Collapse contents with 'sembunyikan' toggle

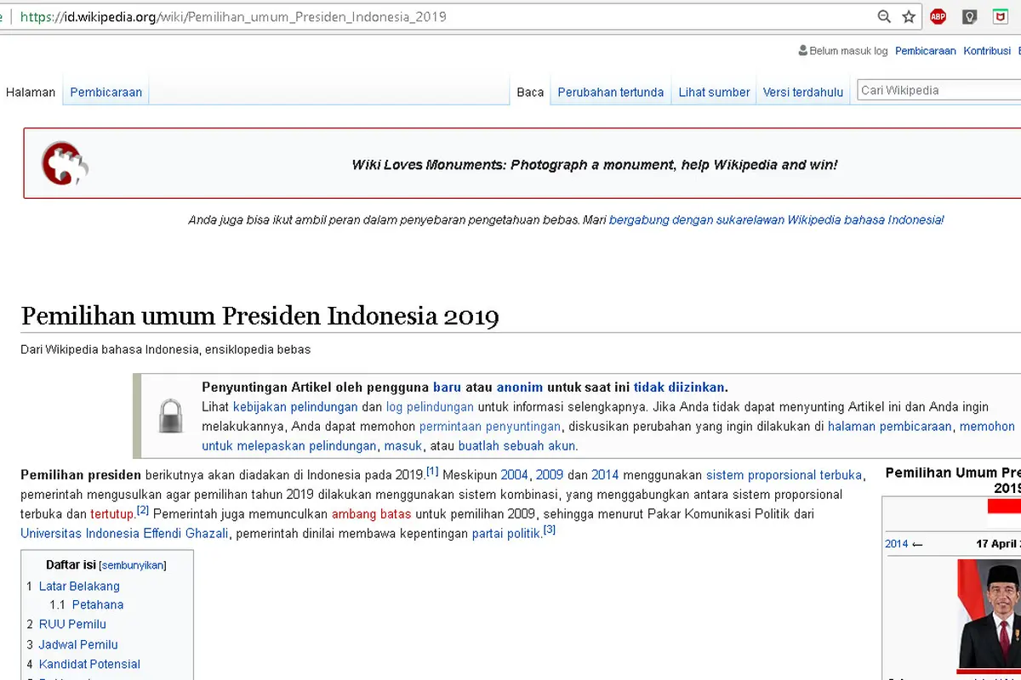(133, 565)
